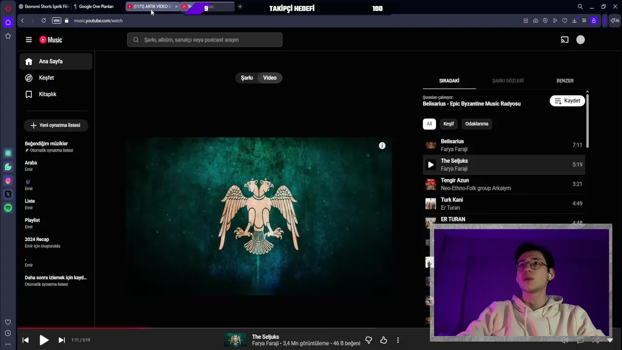
Task: Play the current song
Action: (44, 340)
